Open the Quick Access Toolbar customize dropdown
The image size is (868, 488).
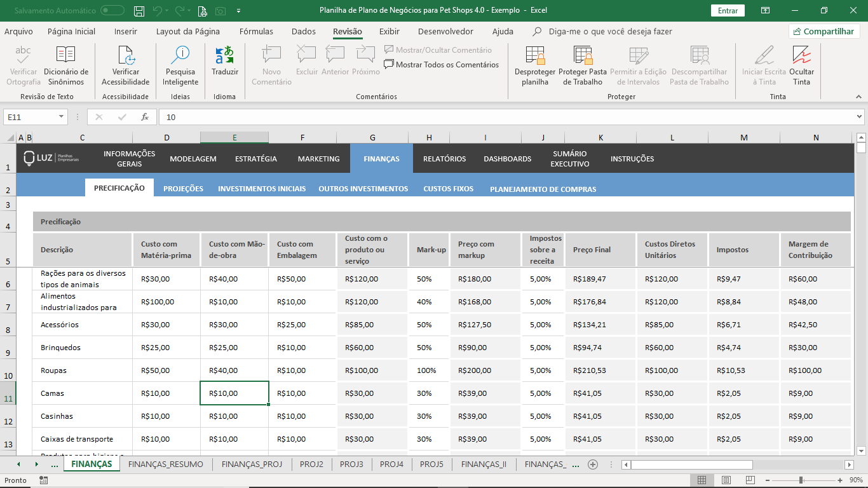[238, 11]
